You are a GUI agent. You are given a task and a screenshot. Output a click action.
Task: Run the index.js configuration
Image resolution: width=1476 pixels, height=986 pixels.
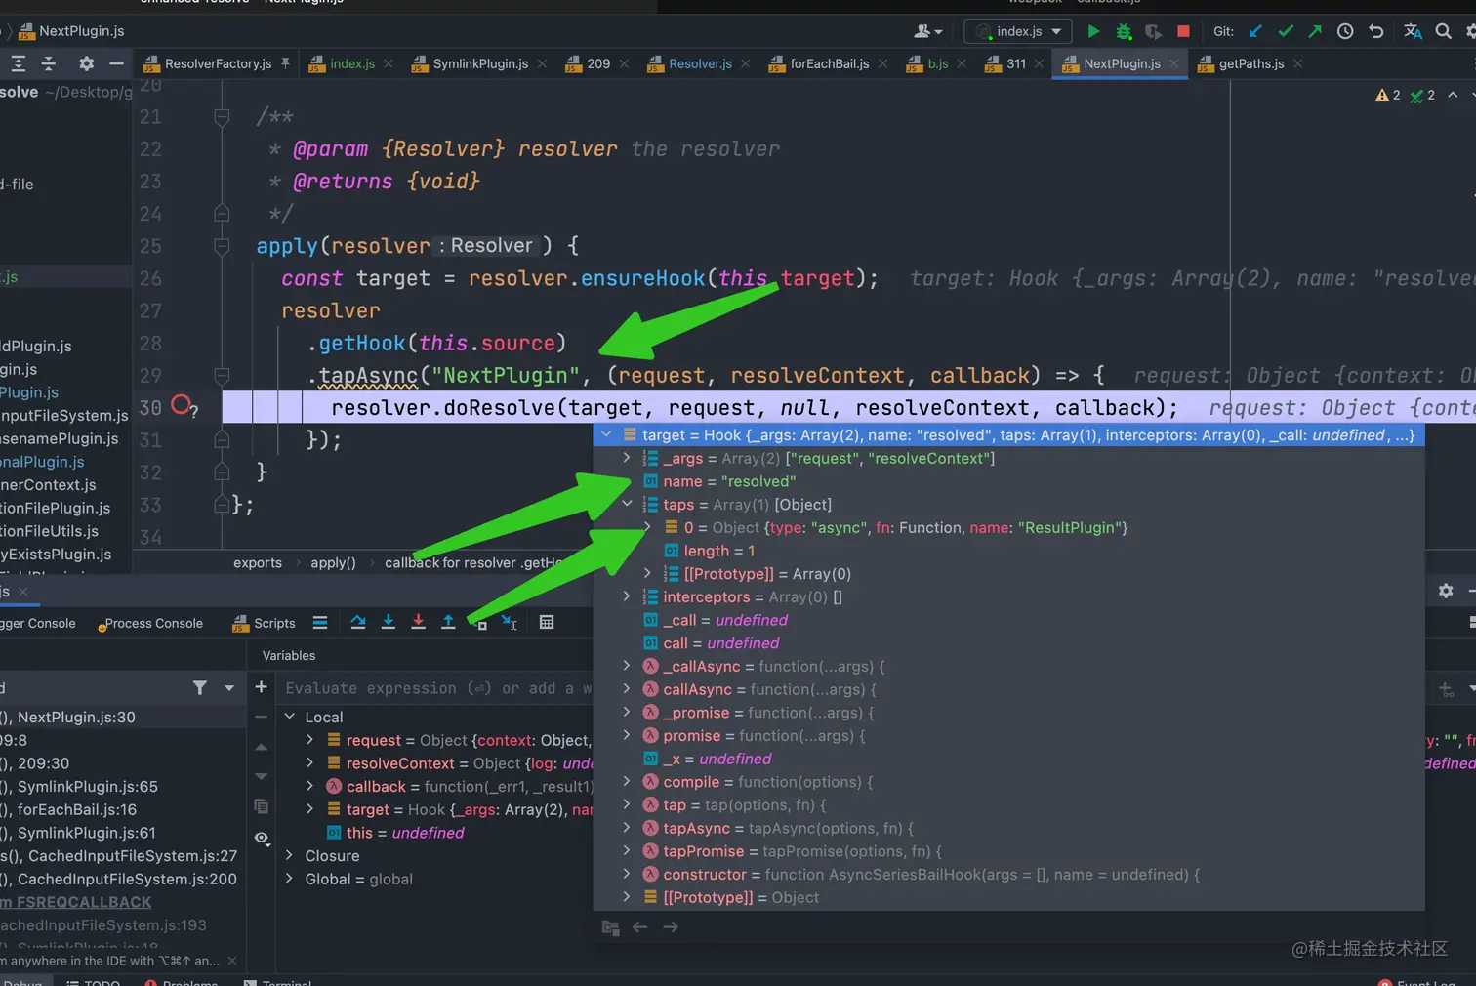1093,31
